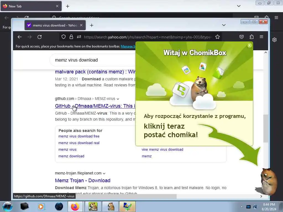Search for memz virus download free
Viewport: 283px width, 212px height.
point(79,136)
